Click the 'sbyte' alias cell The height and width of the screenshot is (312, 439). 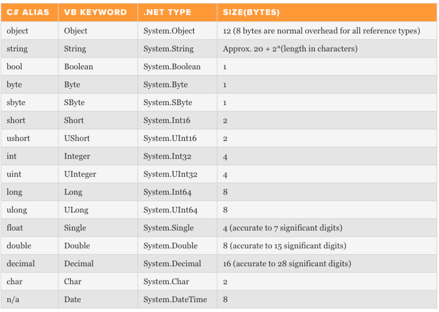tap(16, 102)
